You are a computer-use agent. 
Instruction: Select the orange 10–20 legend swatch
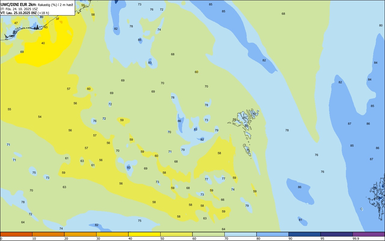[x=48, y=234]
